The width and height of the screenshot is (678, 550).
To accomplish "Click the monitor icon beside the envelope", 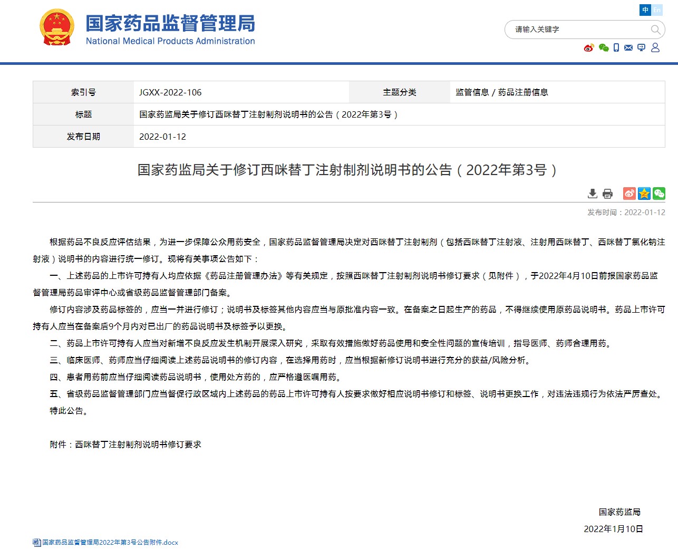I will pos(642,48).
